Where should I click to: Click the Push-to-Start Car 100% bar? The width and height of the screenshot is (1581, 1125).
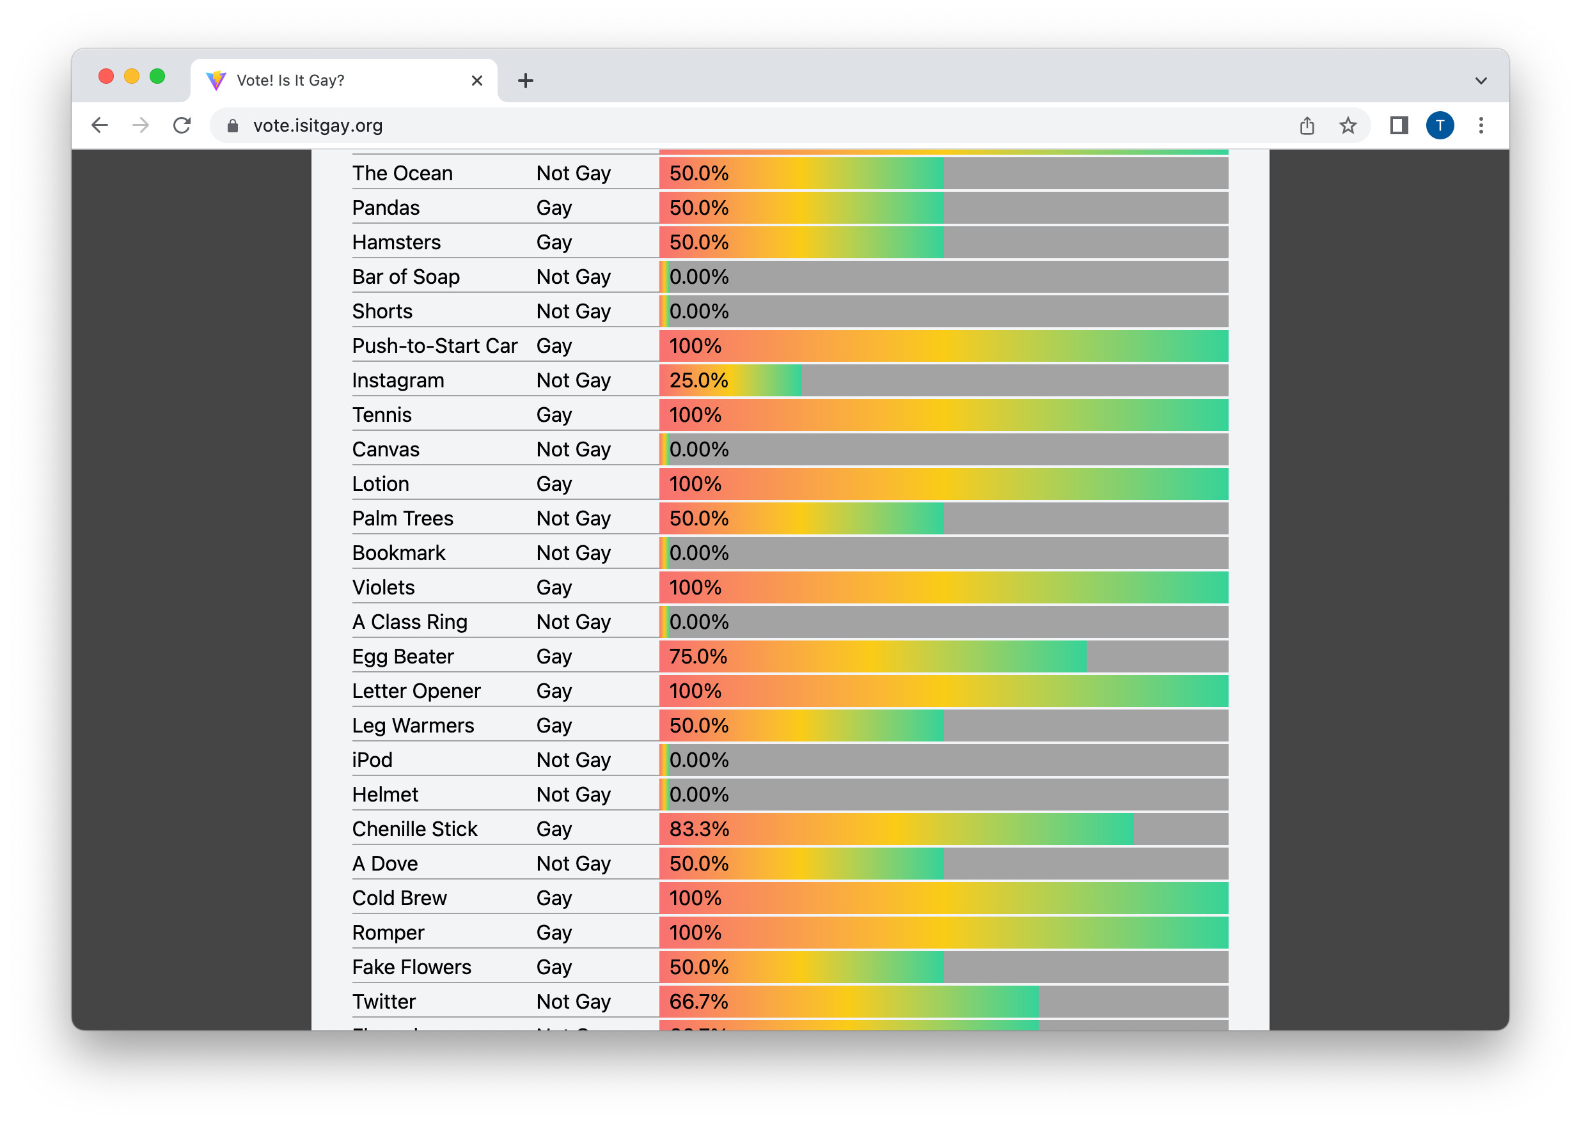943,346
